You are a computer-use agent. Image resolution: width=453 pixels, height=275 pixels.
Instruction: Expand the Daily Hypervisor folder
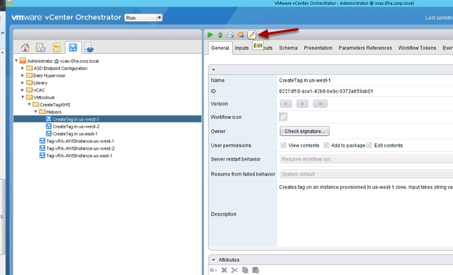pyautogui.click(x=23, y=75)
